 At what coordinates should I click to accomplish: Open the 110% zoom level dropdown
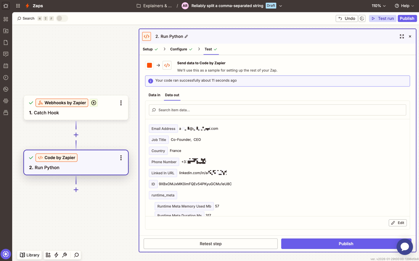tap(379, 6)
